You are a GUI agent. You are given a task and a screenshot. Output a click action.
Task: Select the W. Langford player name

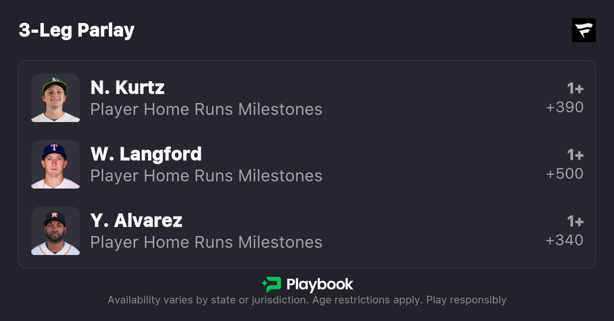pos(146,154)
